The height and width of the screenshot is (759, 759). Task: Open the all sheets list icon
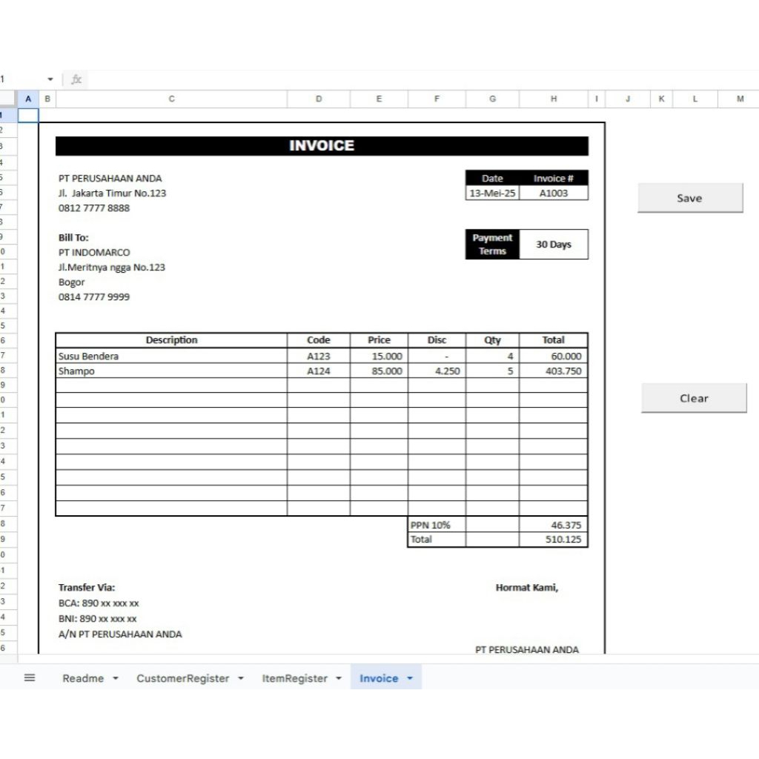30,677
